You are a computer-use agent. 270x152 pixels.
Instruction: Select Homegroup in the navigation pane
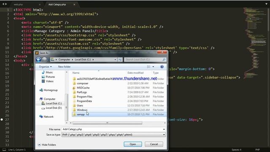pyautogui.click(x=51, y=90)
